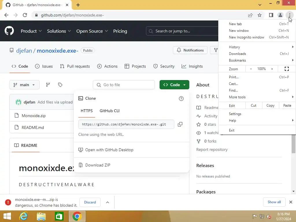296x222 pixels.
Task: Open the History submenu
Action: [257, 47]
